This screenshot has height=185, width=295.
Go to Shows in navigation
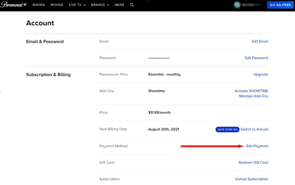coord(38,5)
